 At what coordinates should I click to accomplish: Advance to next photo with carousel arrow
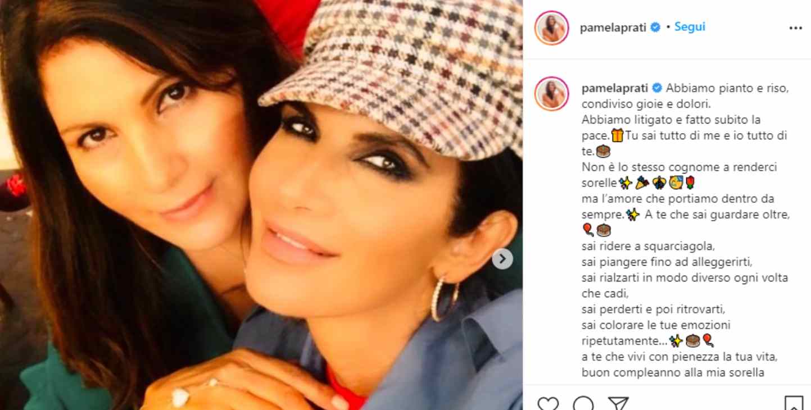tap(502, 259)
